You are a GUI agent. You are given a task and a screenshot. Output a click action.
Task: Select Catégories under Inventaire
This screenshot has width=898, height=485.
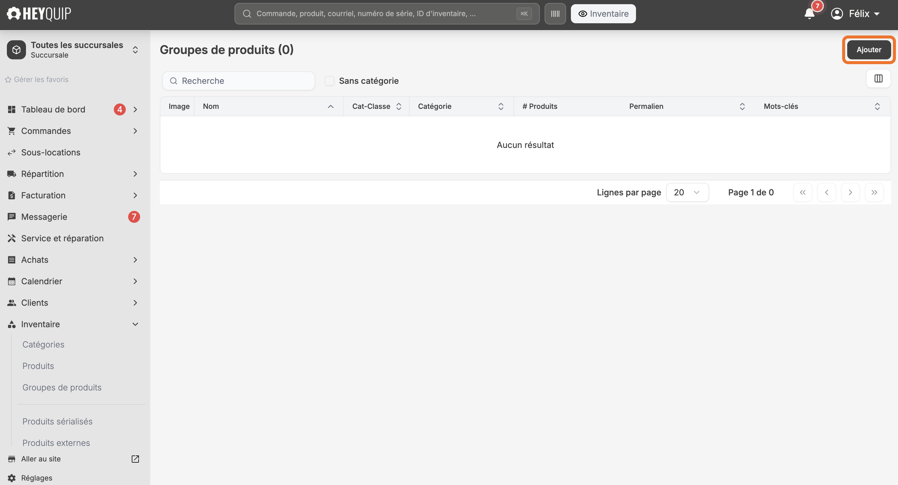click(x=43, y=345)
